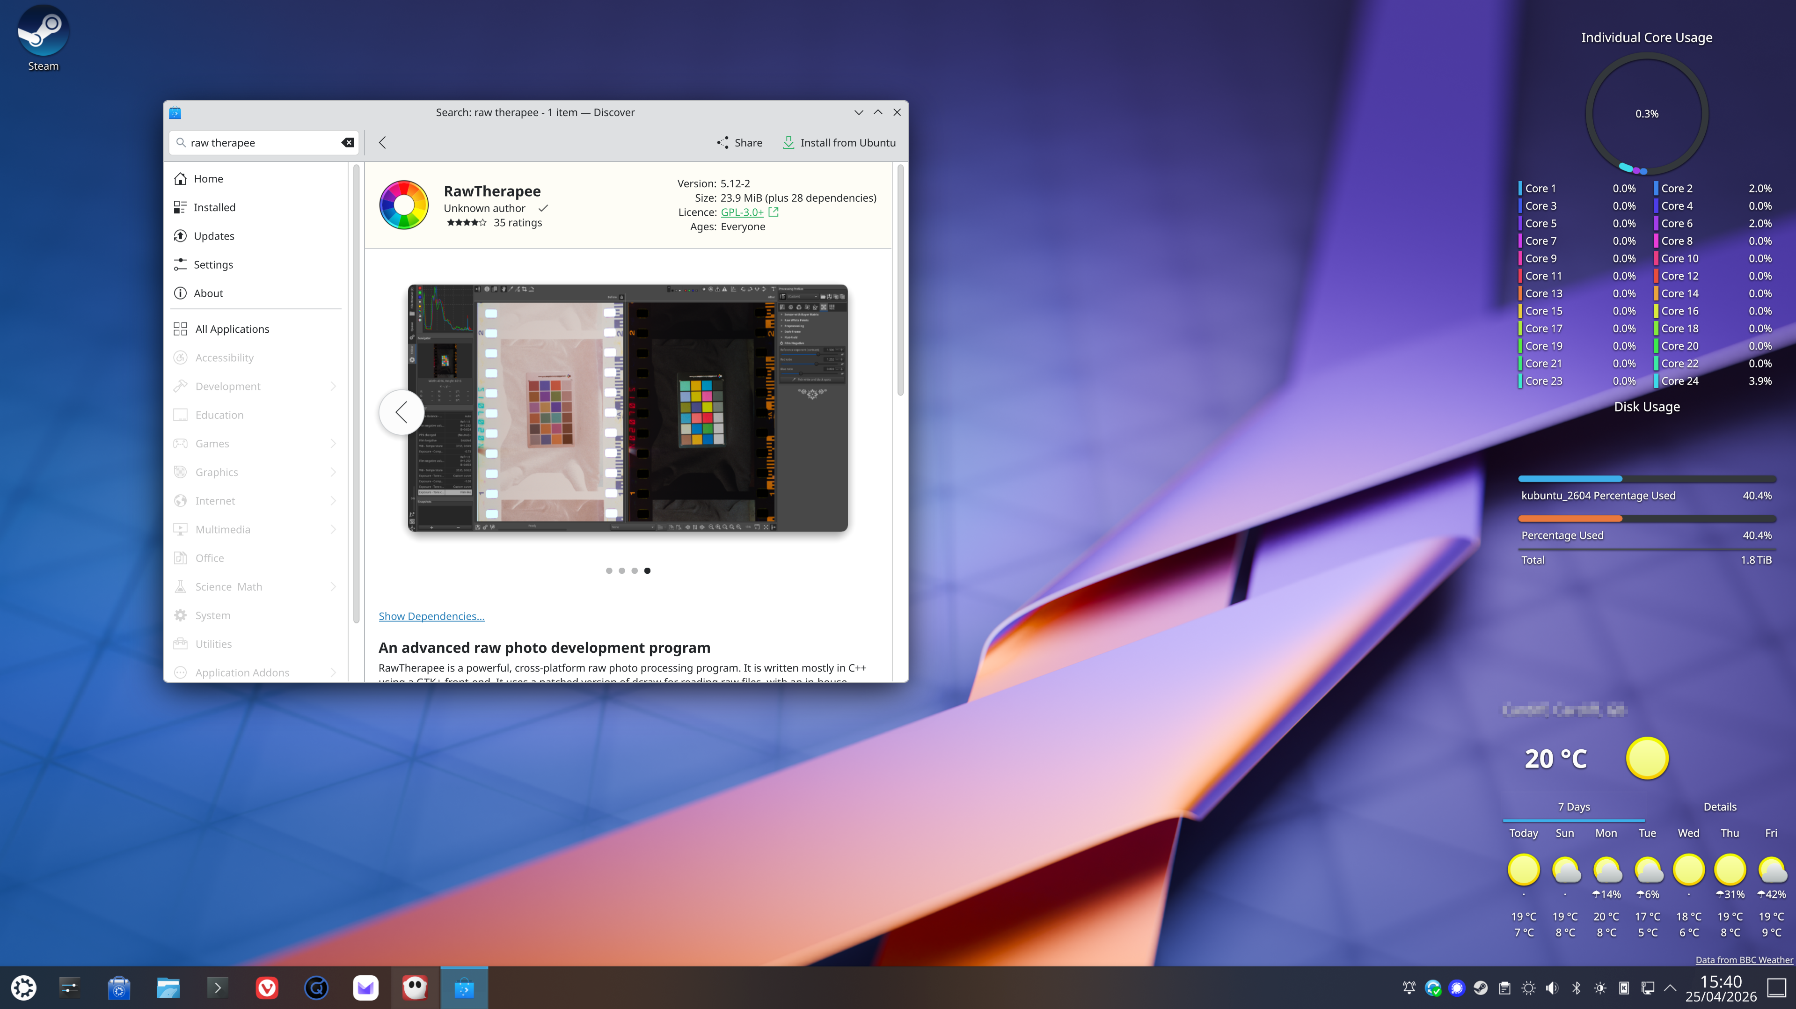Image resolution: width=1796 pixels, height=1009 pixels.
Task: Click the back arrow in Discover
Action: click(382, 142)
